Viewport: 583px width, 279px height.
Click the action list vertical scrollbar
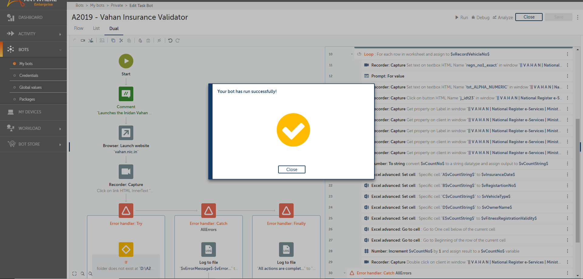pyautogui.click(x=578, y=181)
